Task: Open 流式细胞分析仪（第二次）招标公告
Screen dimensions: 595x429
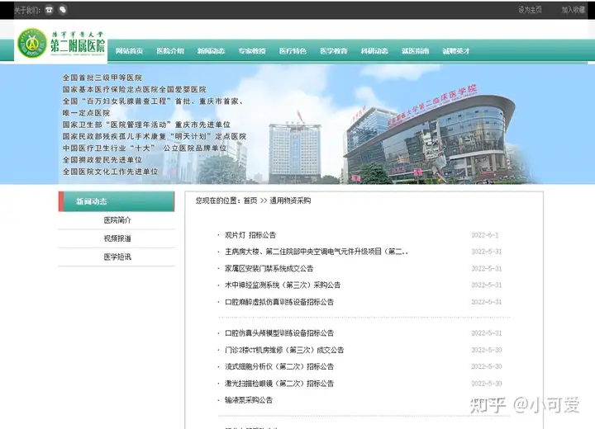Action: coord(279,366)
